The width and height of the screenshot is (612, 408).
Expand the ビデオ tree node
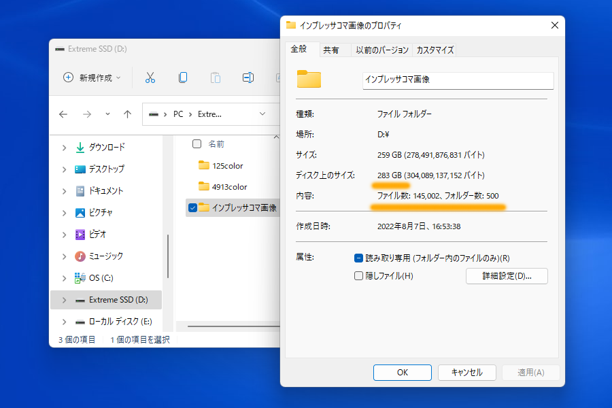(65, 235)
